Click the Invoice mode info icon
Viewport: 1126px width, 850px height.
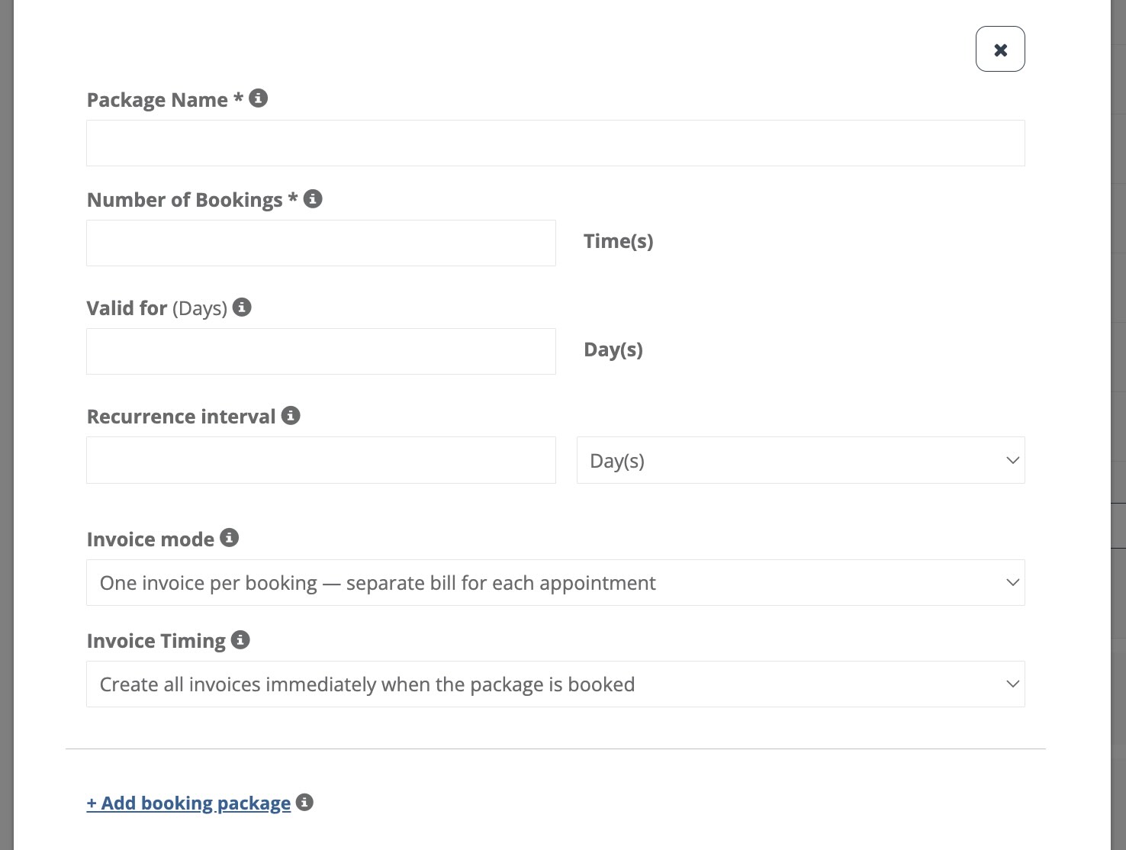click(x=230, y=538)
